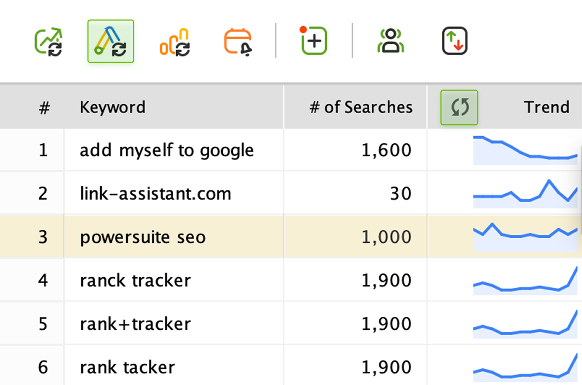Image resolution: width=582 pixels, height=385 pixels.
Task: Select the 'link-assistant.com' keyword row
Action: 291,193
